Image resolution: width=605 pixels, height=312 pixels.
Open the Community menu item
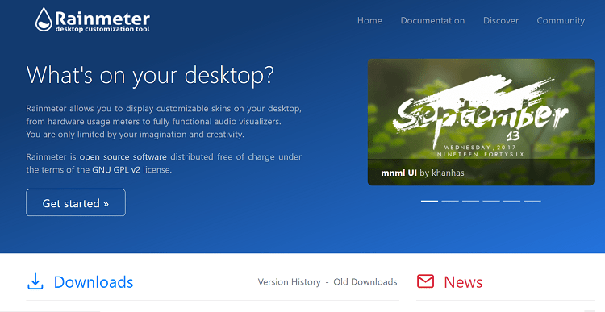click(x=561, y=20)
